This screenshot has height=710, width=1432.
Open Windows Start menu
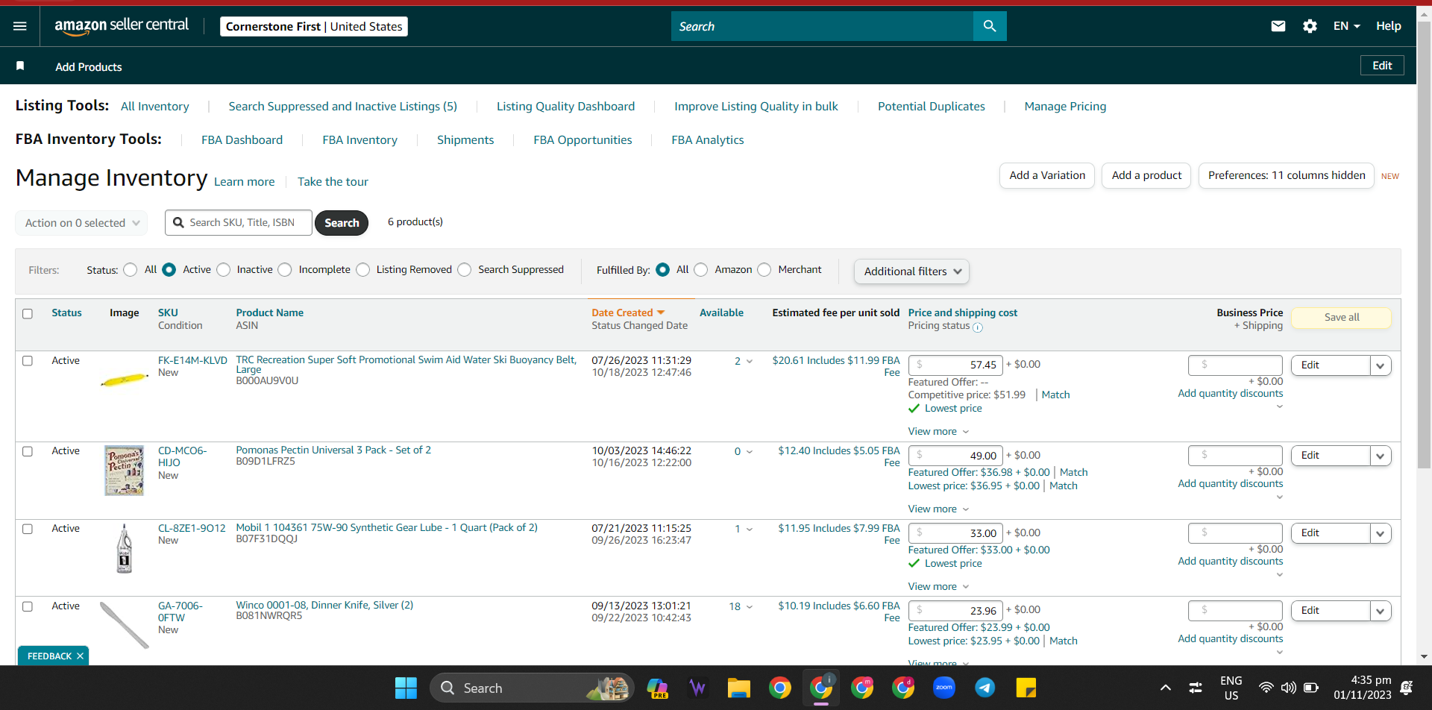(406, 688)
